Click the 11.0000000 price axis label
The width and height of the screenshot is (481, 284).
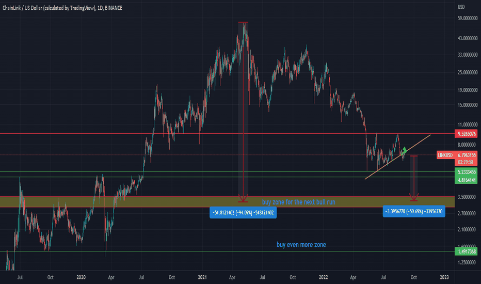point(468,124)
